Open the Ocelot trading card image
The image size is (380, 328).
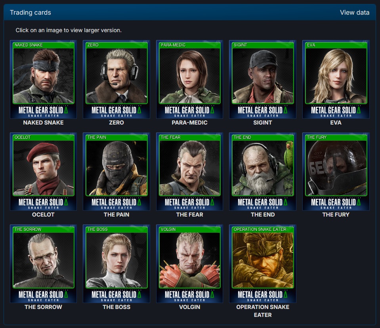click(43, 171)
